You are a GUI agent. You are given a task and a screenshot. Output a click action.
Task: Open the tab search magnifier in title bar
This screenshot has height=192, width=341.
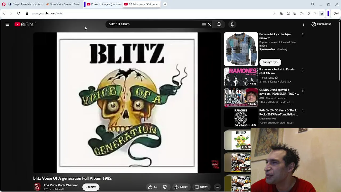pyautogui.click(x=313, y=4)
